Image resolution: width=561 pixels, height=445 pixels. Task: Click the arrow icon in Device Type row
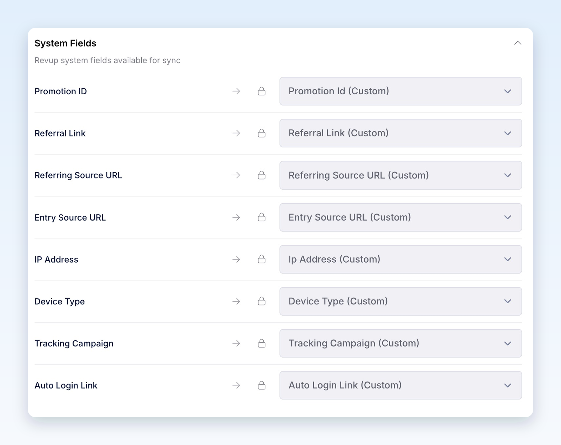(236, 301)
